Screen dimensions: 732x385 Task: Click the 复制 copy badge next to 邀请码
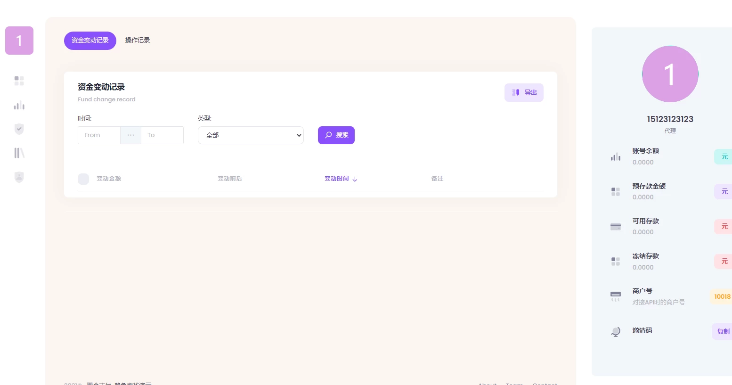point(723,331)
